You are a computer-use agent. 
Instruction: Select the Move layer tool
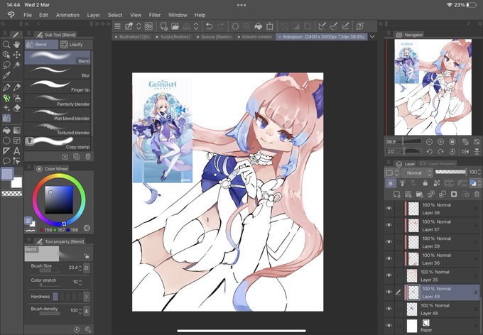16,55
